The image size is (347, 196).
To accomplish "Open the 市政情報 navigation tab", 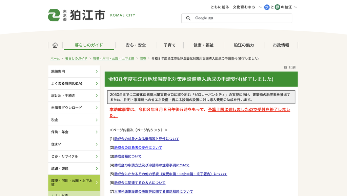I will pos(281,45).
